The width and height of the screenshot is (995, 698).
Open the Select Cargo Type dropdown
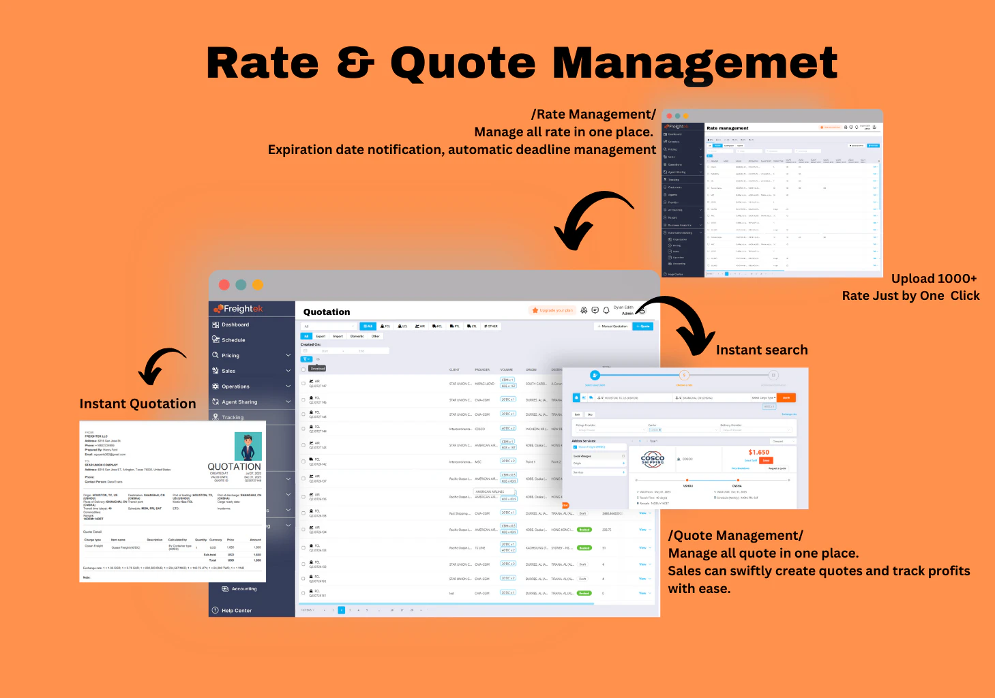pos(764,397)
